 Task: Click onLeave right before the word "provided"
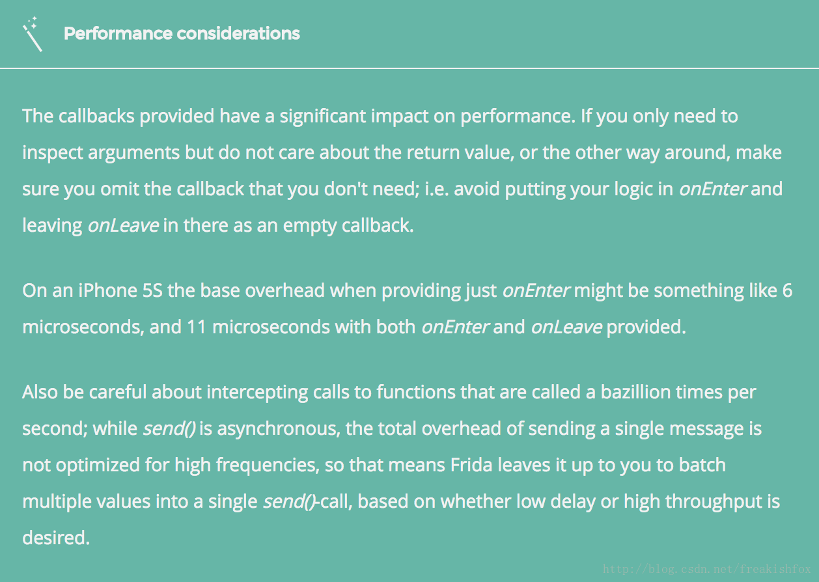(x=566, y=327)
